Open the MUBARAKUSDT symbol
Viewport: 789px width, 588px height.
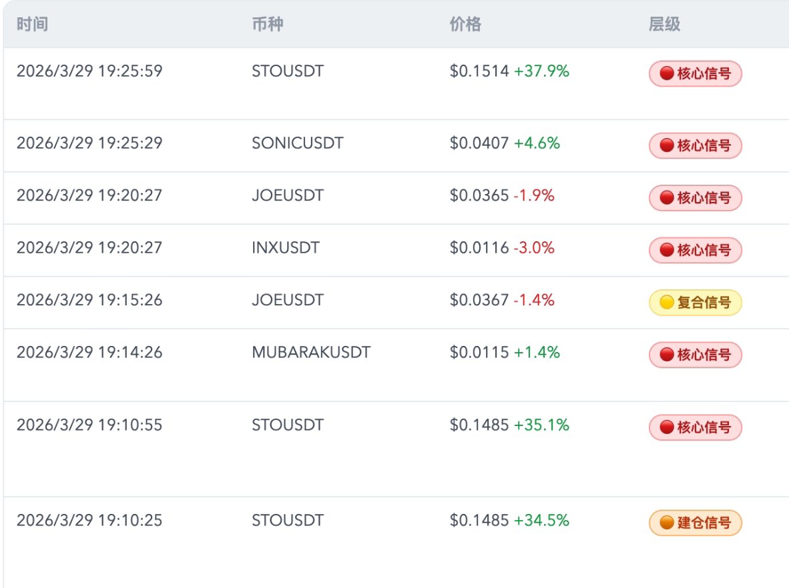click(311, 352)
